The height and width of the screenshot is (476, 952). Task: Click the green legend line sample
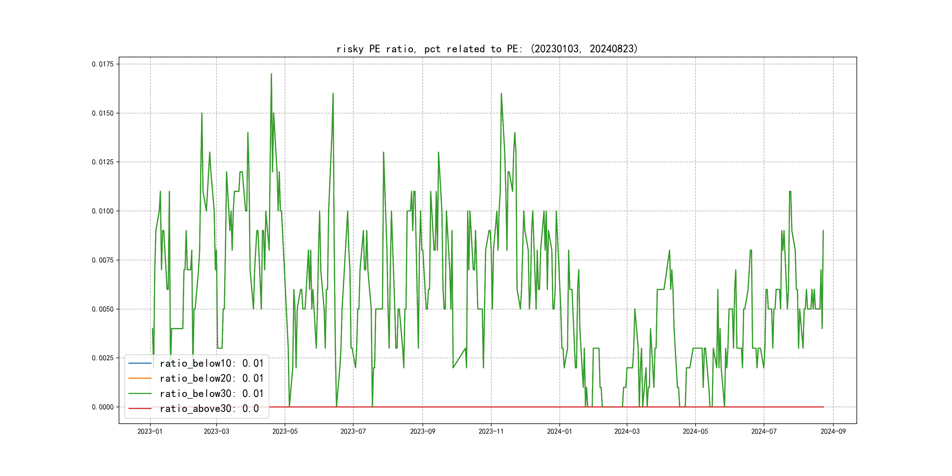[140, 394]
